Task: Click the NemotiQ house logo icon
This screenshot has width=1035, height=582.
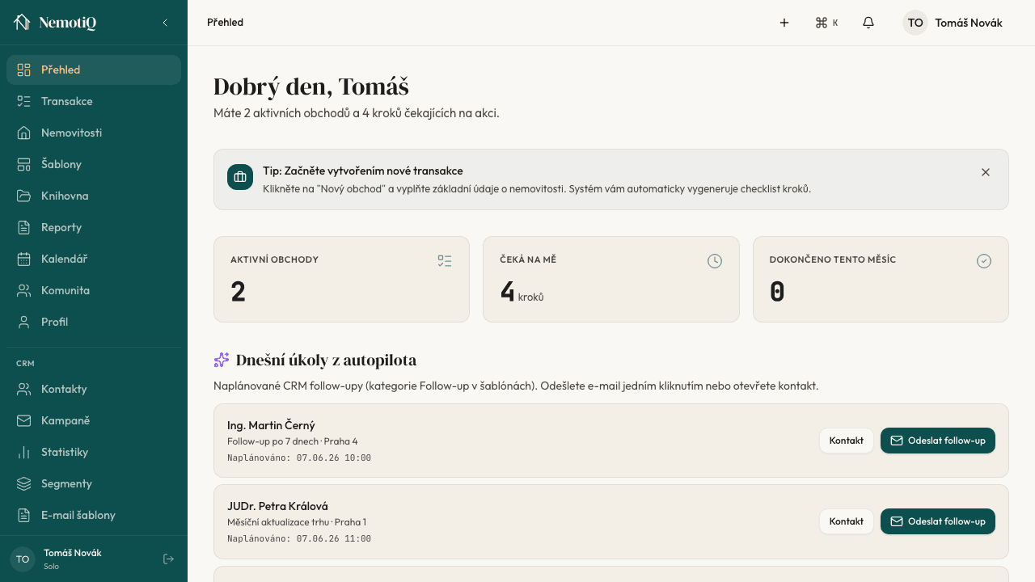Action: [x=22, y=23]
